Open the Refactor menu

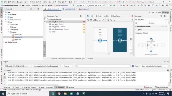(x=39, y=2)
